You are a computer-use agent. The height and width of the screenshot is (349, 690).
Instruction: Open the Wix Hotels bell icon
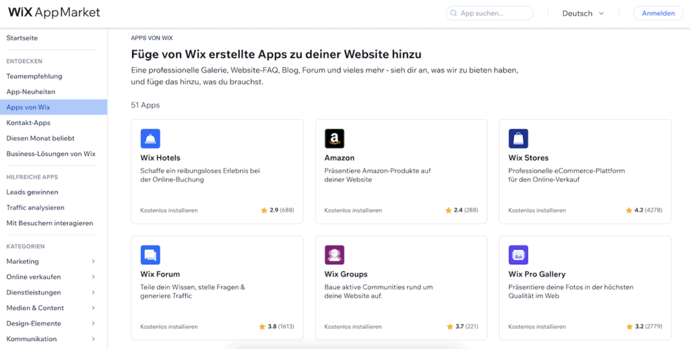[x=150, y=139]
